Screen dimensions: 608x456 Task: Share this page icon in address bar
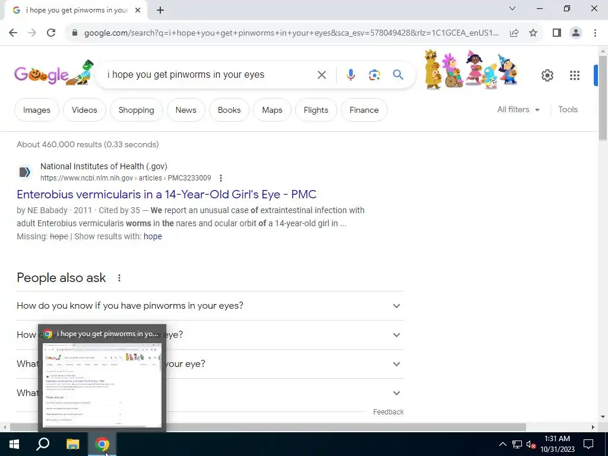pyautogui.click(x=514, y=33)
